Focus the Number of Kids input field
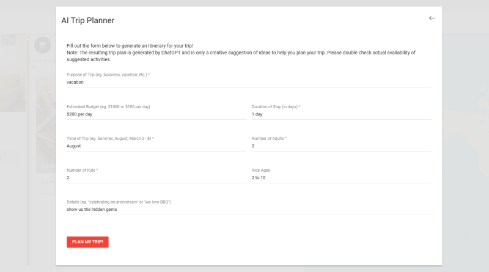Screen dimensions: 489x272 pos(156,178)
